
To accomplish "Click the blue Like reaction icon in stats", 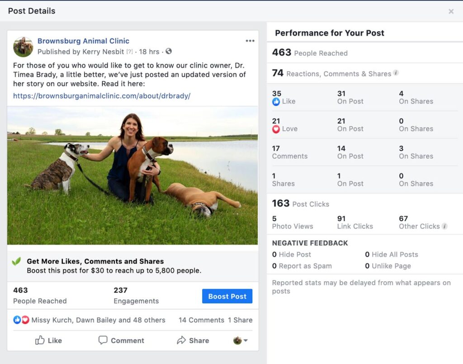I will (x=276, y=102).
